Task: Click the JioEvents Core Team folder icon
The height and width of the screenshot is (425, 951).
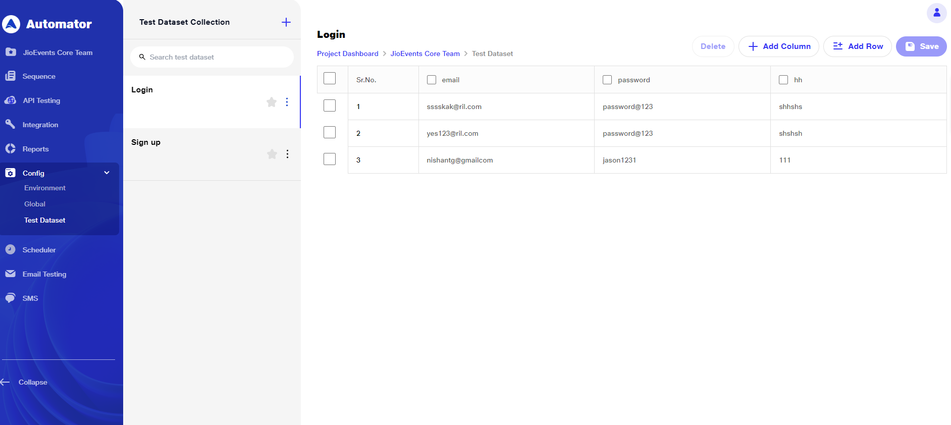Action: point(10,52)
